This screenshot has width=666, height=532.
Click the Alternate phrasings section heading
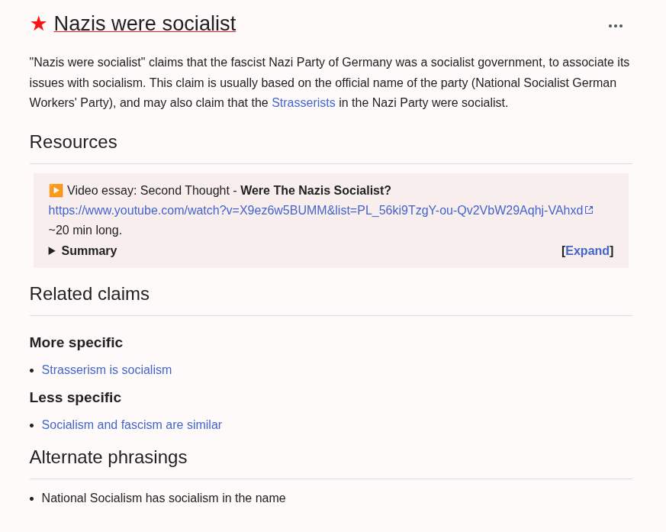[x=108, y=457]
